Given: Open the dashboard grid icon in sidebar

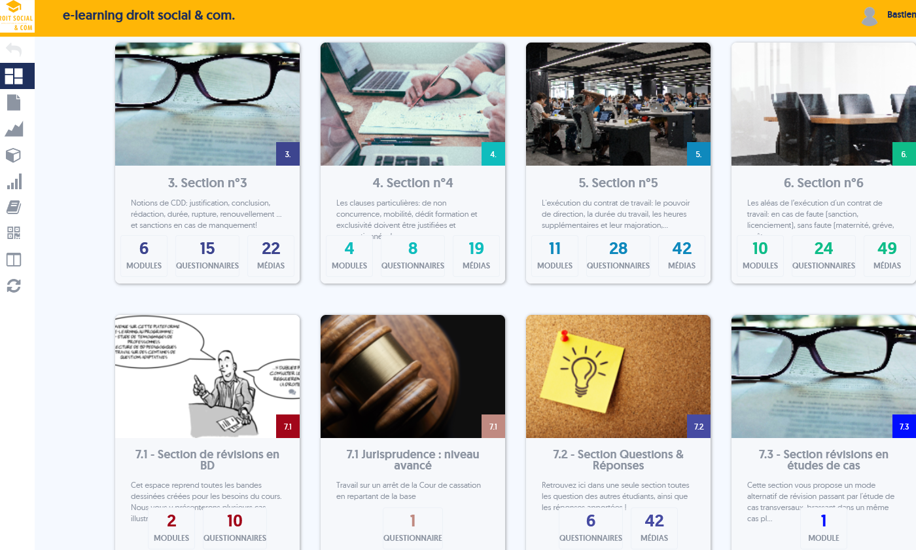Looking at the screenshot, I should [14, 76].
